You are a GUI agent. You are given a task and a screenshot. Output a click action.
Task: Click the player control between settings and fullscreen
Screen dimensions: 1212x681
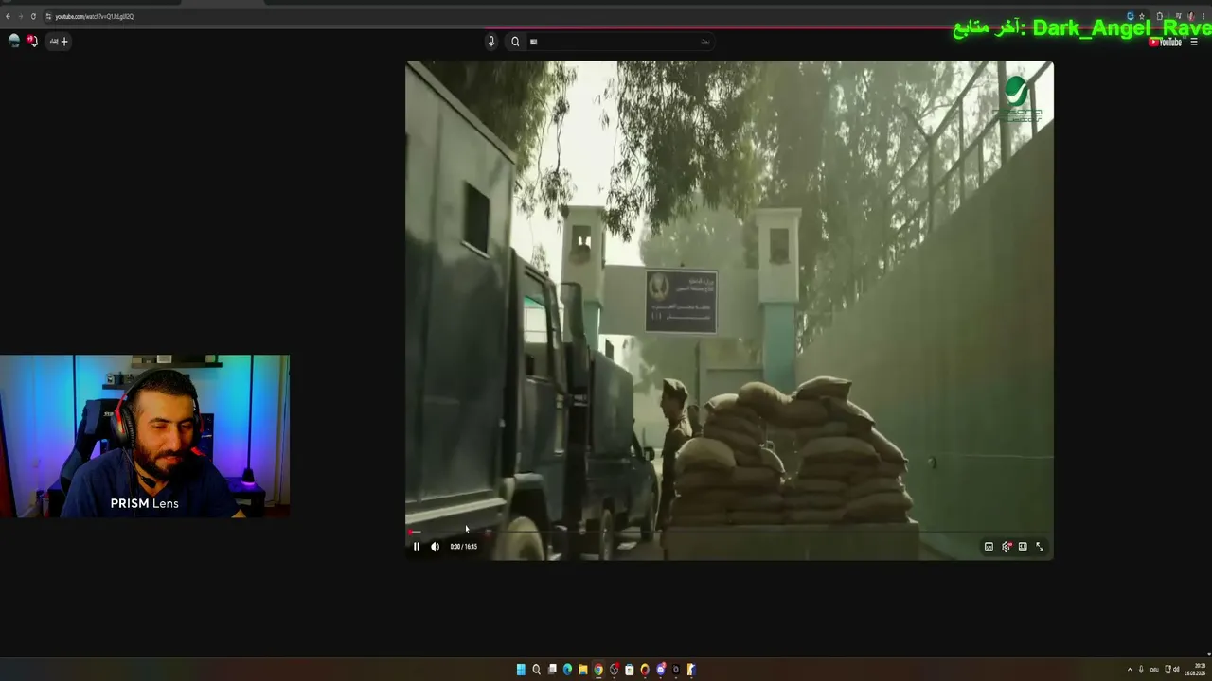coord(1023,547)
